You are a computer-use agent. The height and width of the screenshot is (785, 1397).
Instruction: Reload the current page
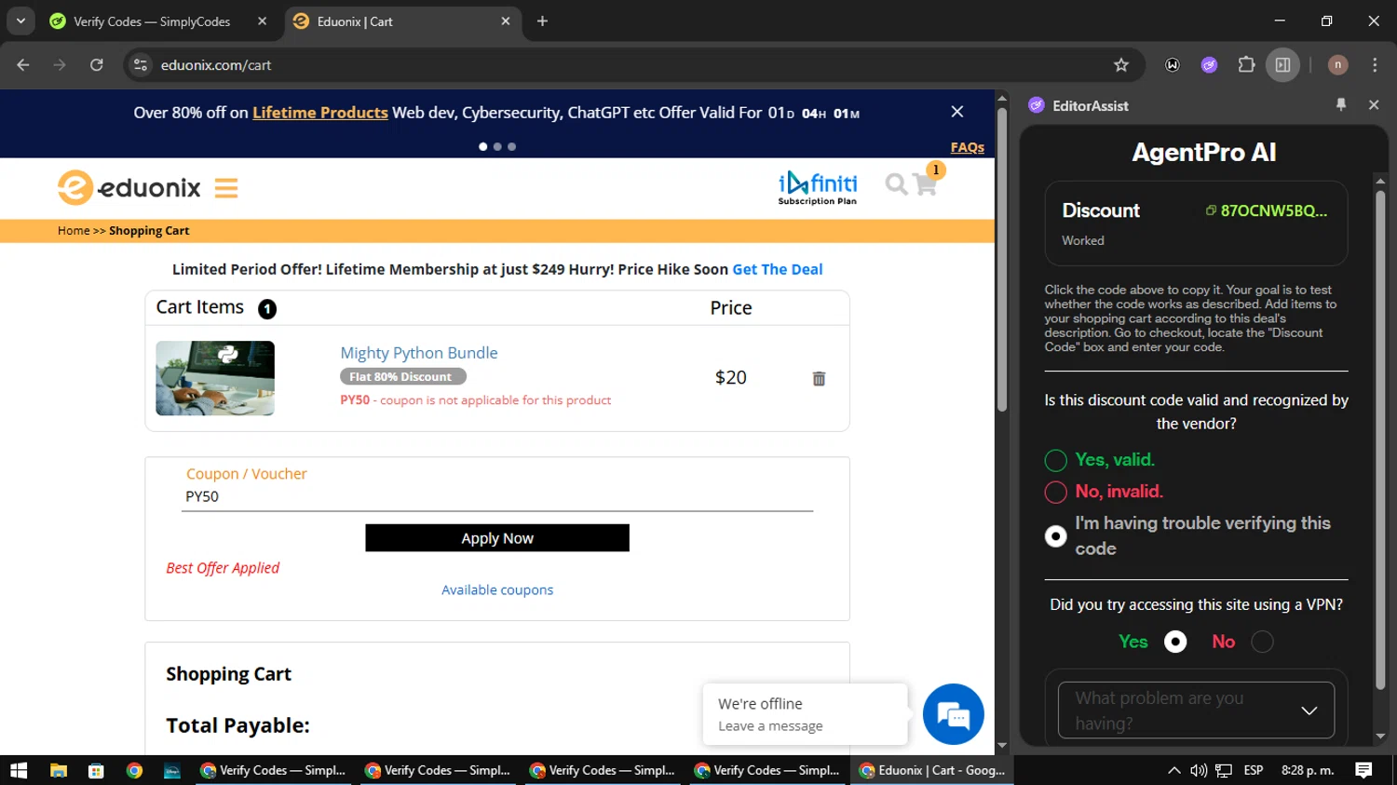pyautogui.click(x=97, y=65)
